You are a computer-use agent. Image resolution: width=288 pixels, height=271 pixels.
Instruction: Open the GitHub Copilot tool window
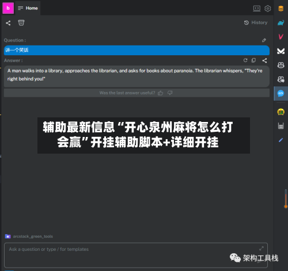pos(281,65)
